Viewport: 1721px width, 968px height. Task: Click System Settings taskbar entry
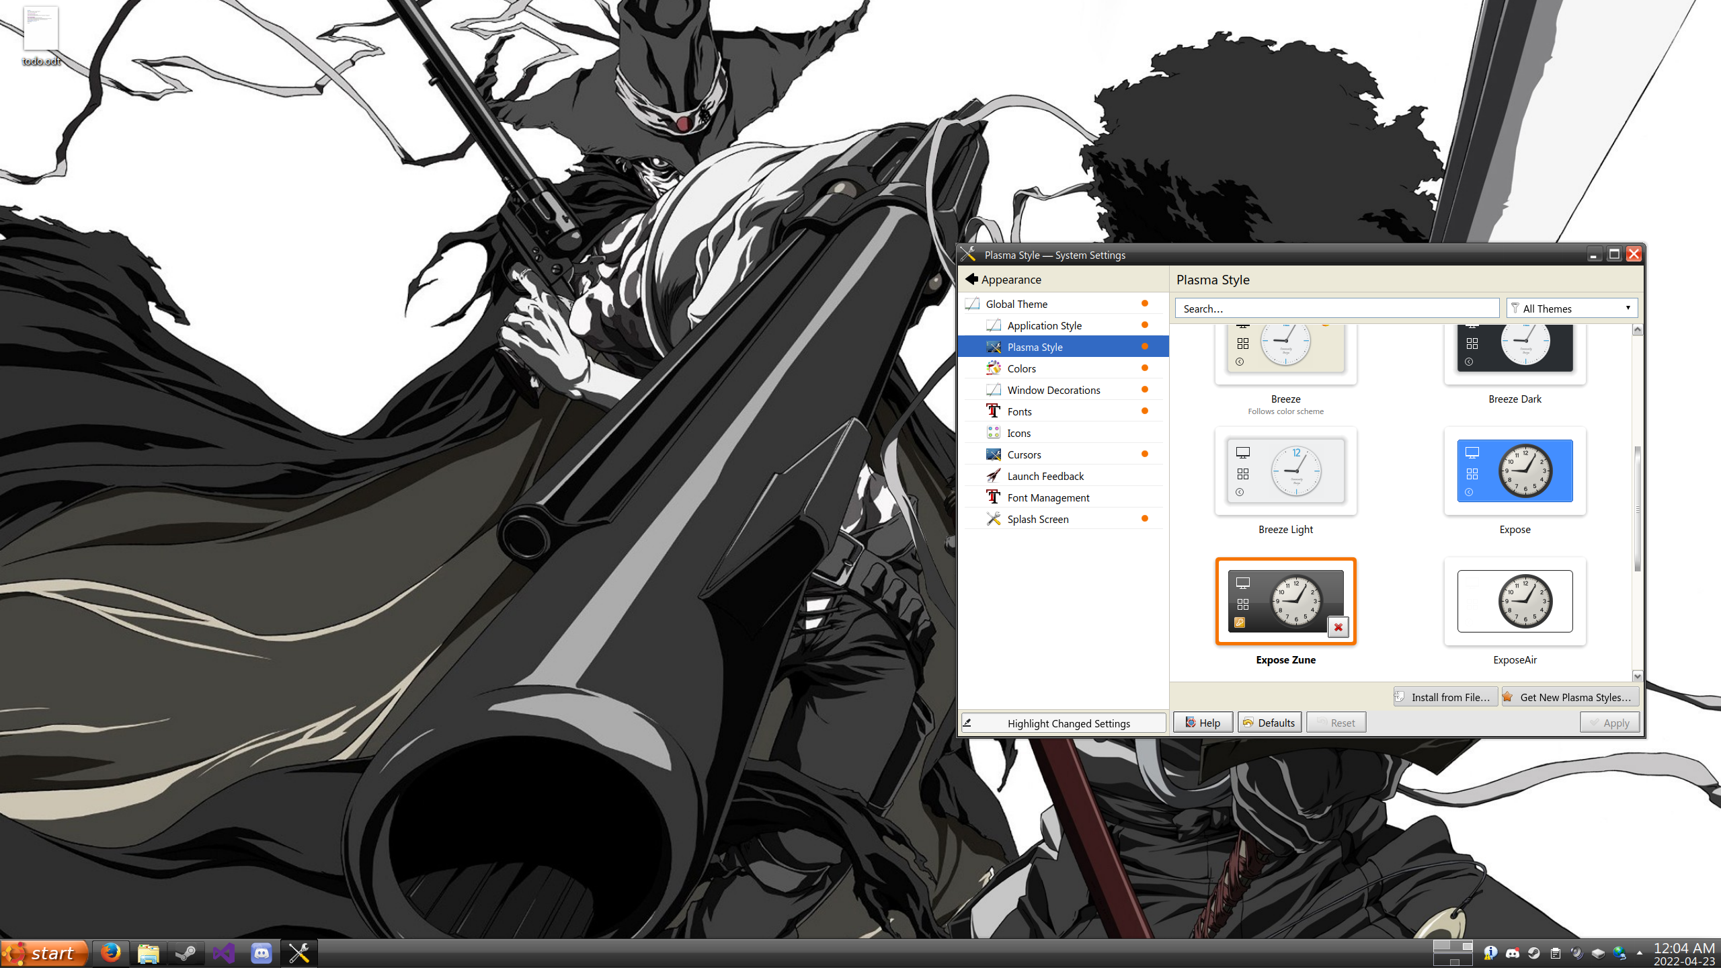click(299, 953)
